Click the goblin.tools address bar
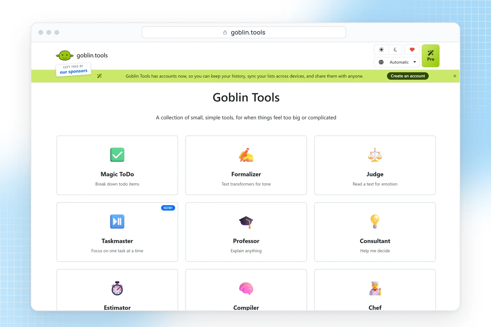This screenshot has height=327, width=491. click(244, 32)
